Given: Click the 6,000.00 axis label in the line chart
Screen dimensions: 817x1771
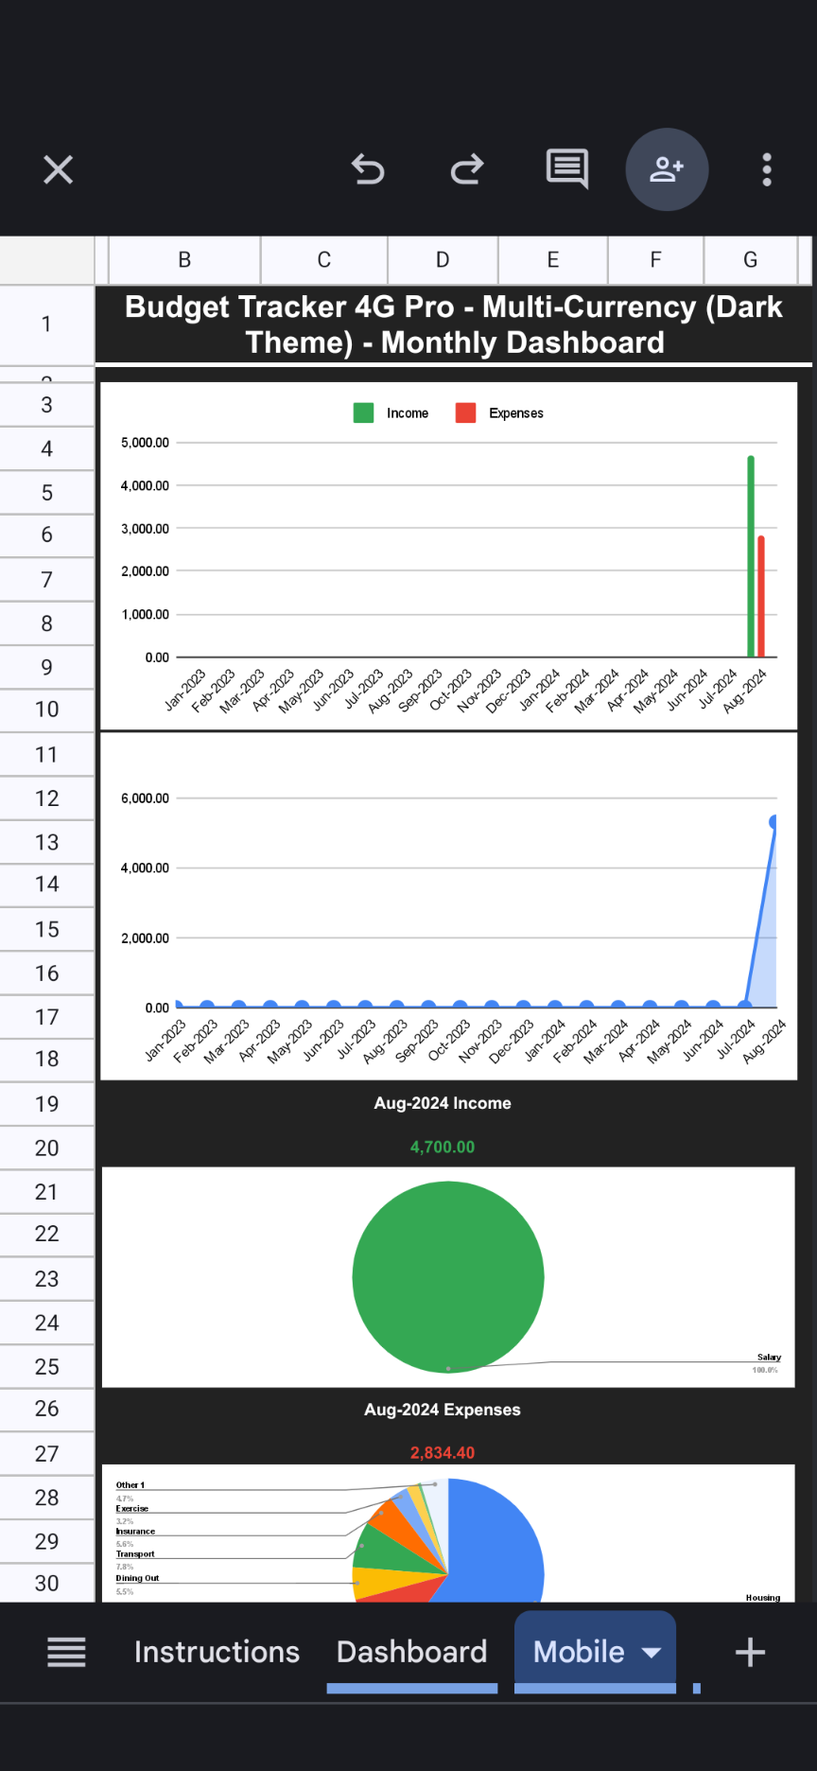Looking at the screenshot, I should tap(145, 798).
